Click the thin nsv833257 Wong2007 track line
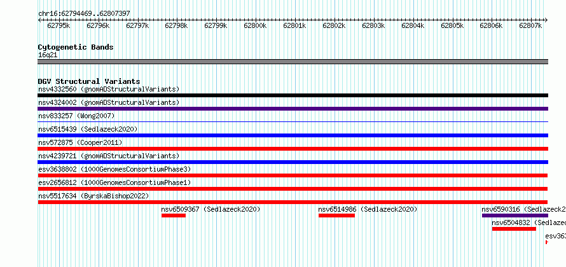 pos(293,122)
